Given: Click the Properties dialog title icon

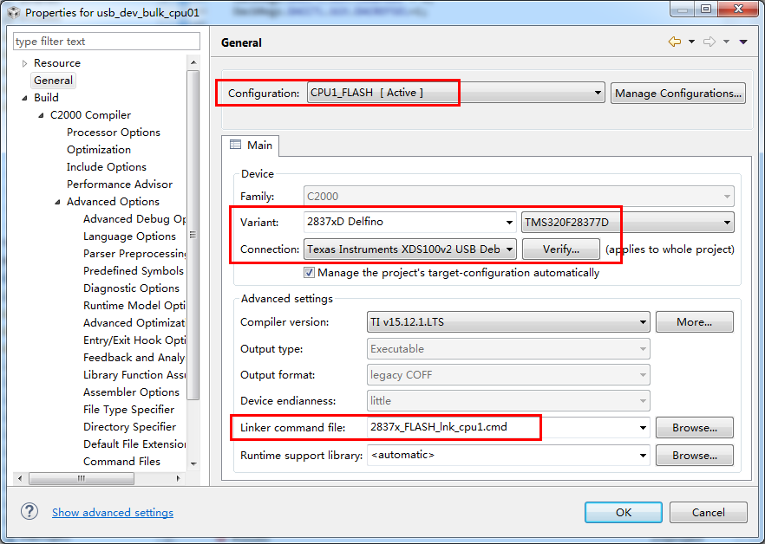Looking at the screenshot, I should point(14,12).
